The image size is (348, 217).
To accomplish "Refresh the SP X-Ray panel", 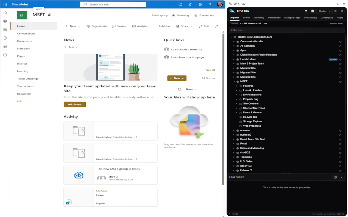I will pyautogui.click(x=342, y=11).
